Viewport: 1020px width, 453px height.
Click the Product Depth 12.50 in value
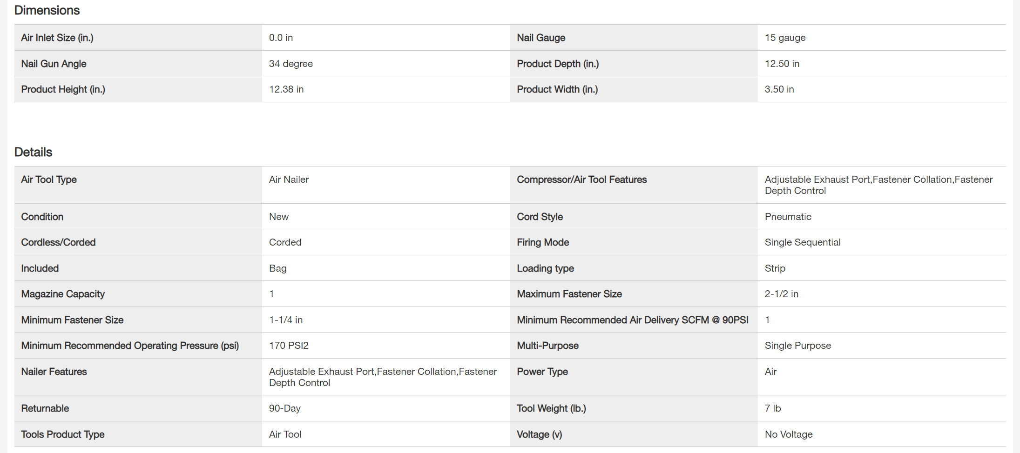782,64
